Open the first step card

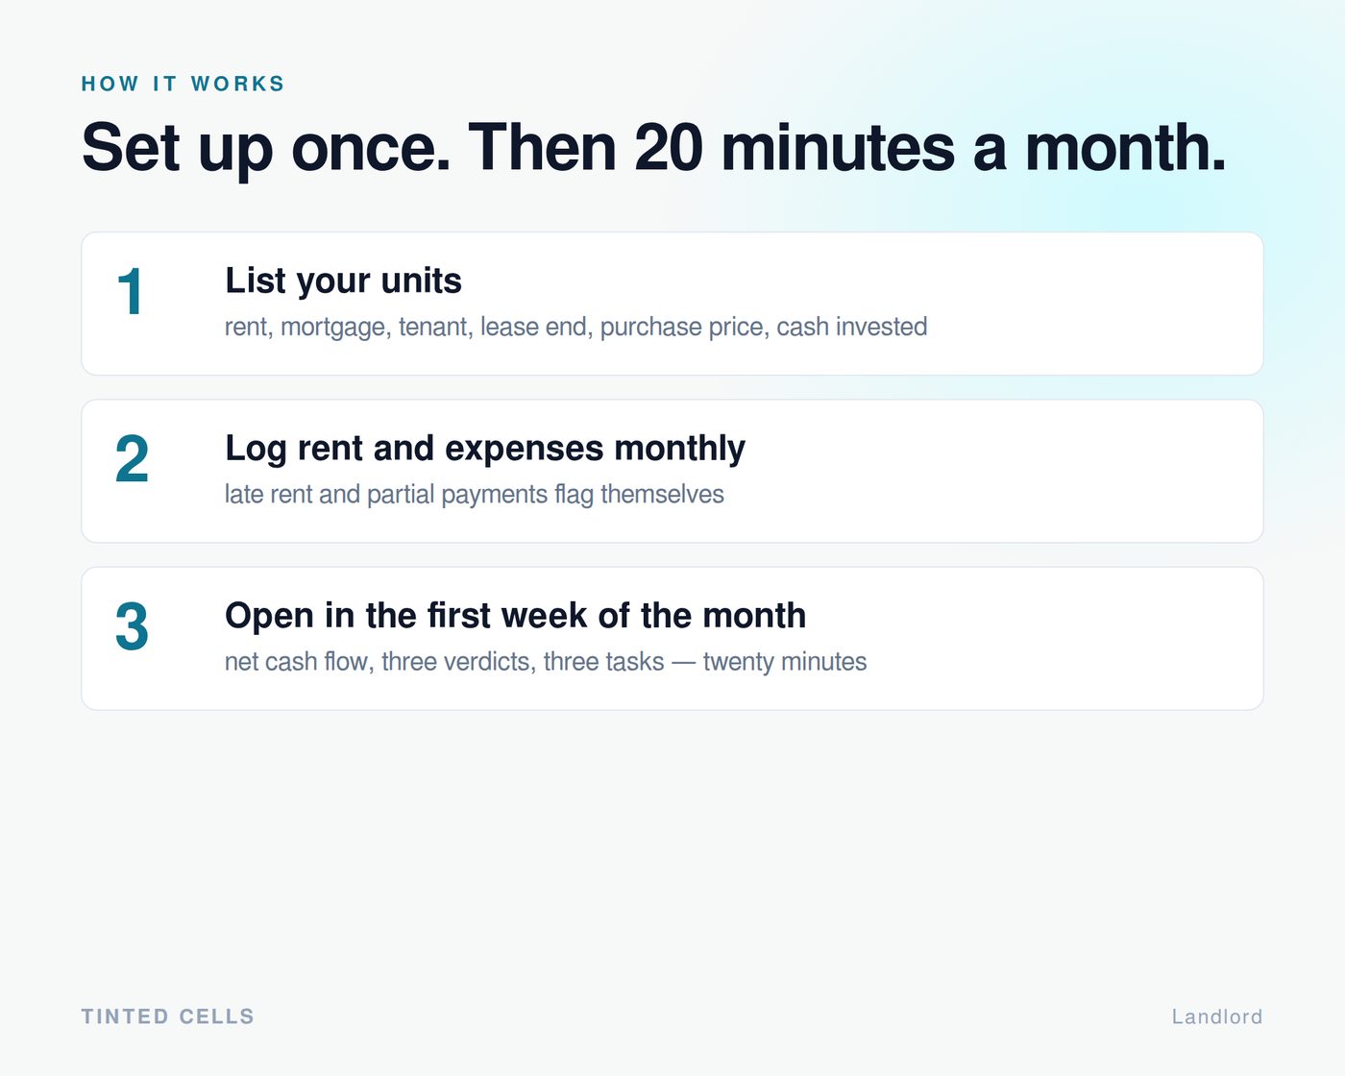click(672, 304)
